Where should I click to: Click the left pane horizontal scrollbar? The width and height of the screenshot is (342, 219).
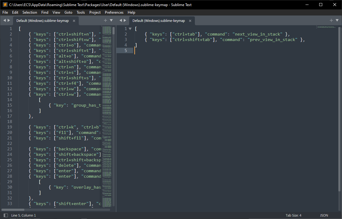[13, 210]
